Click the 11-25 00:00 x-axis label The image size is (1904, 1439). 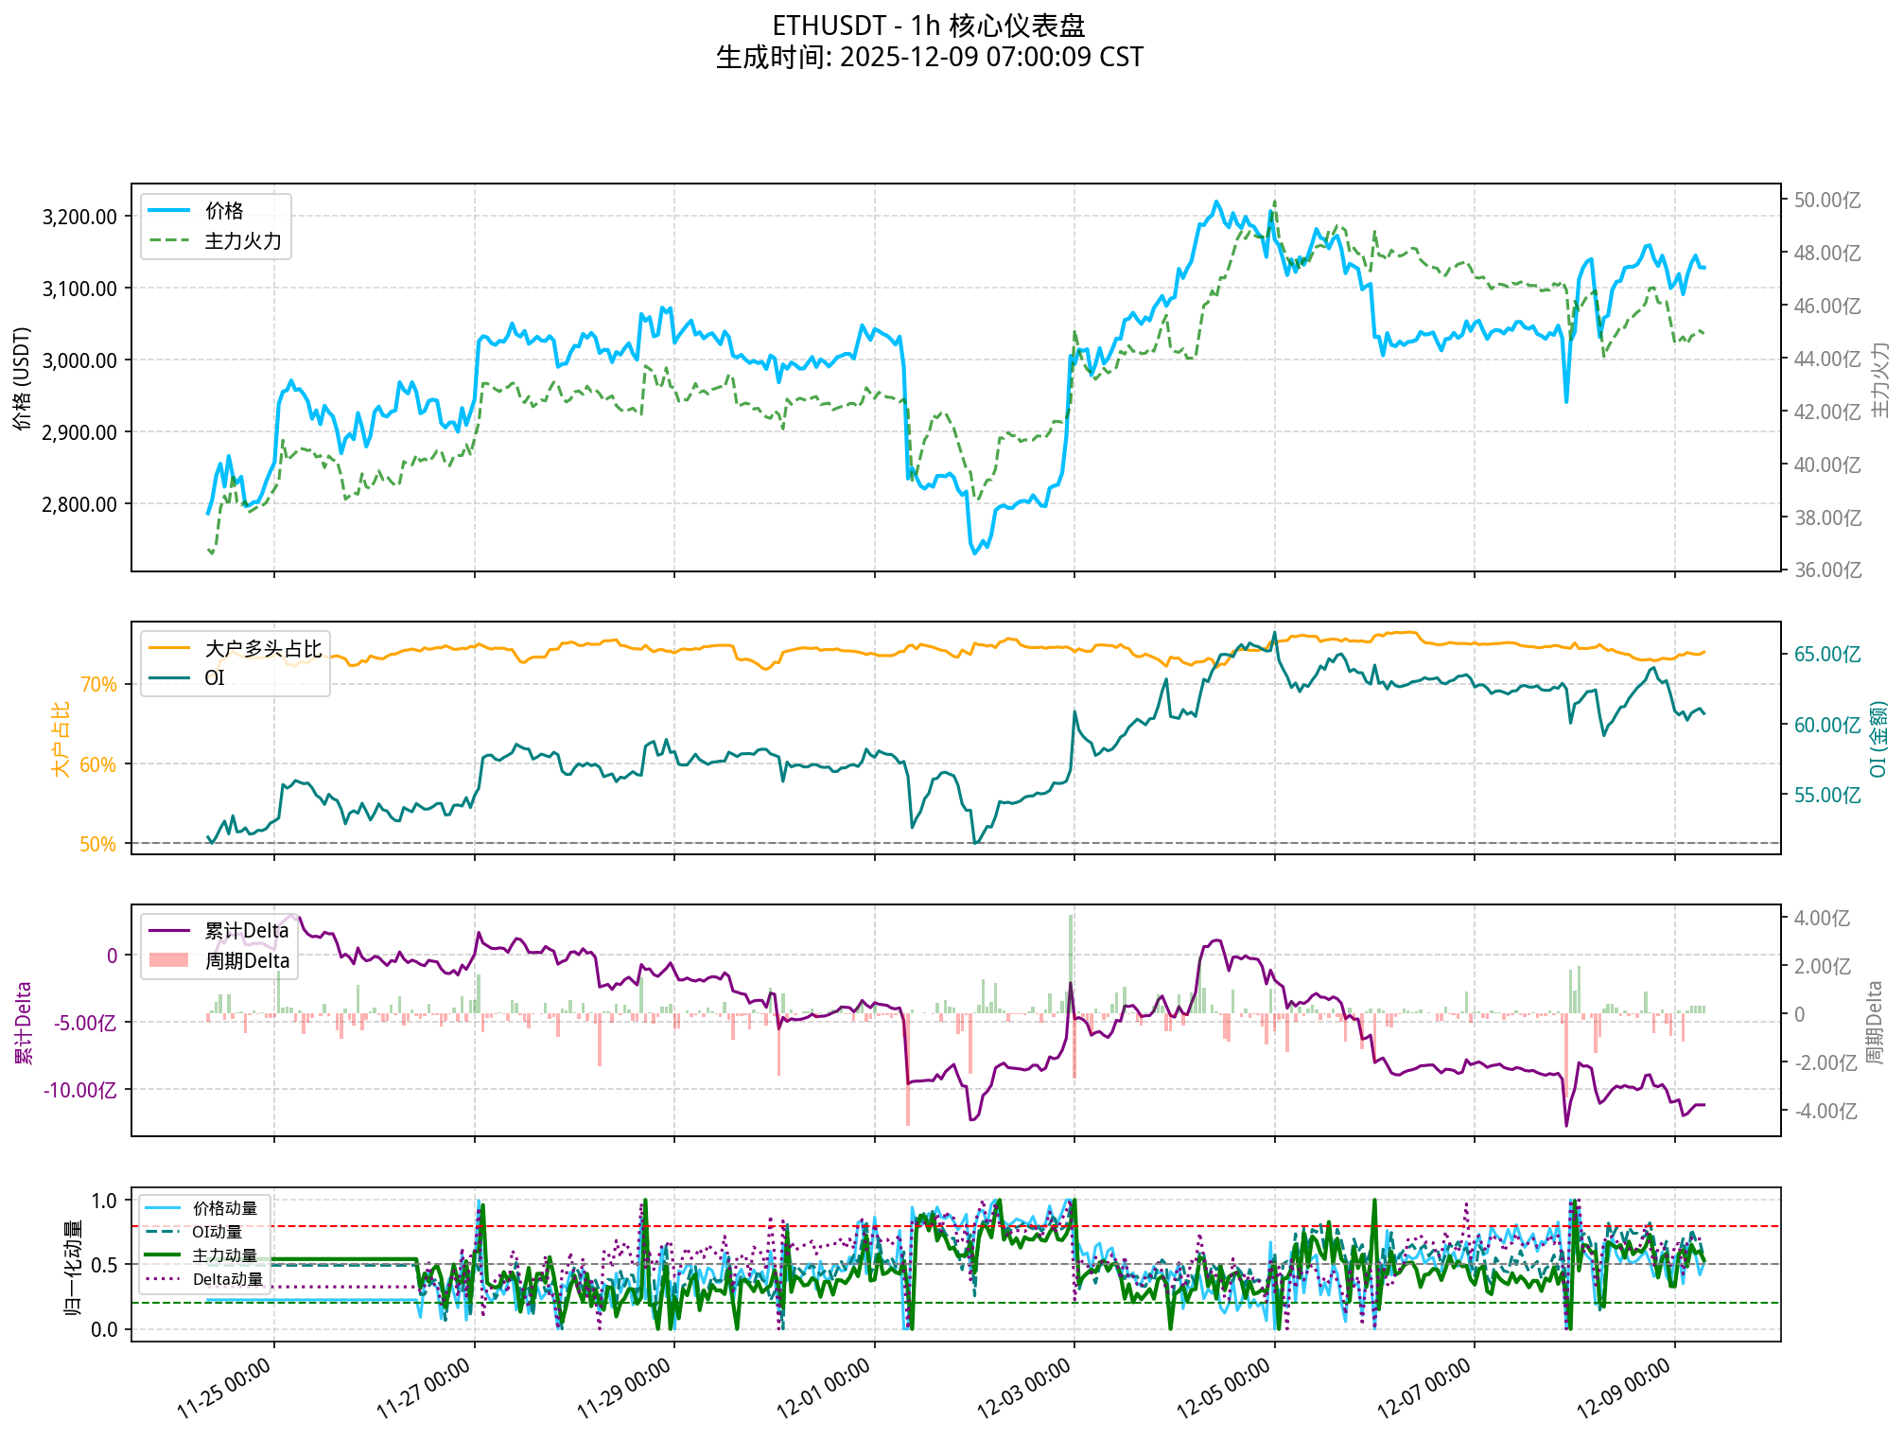tap(224, 1388)
